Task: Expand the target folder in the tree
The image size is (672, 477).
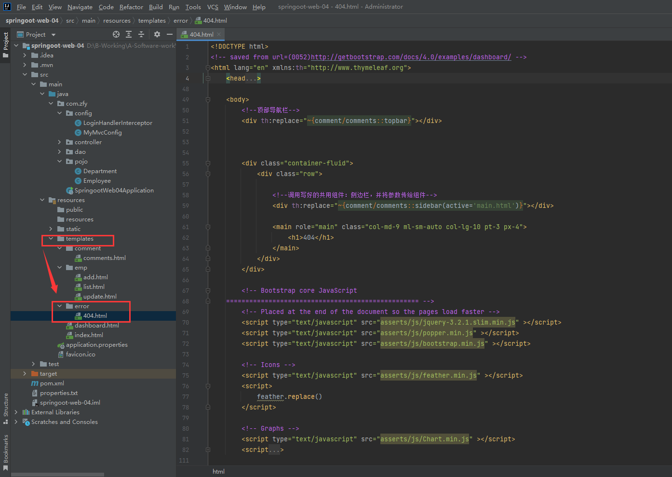Action: [25, 374]
